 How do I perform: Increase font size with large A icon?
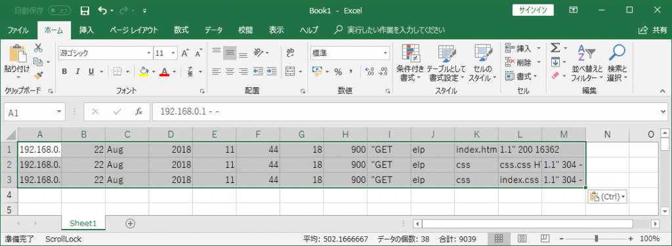point(185,53)
